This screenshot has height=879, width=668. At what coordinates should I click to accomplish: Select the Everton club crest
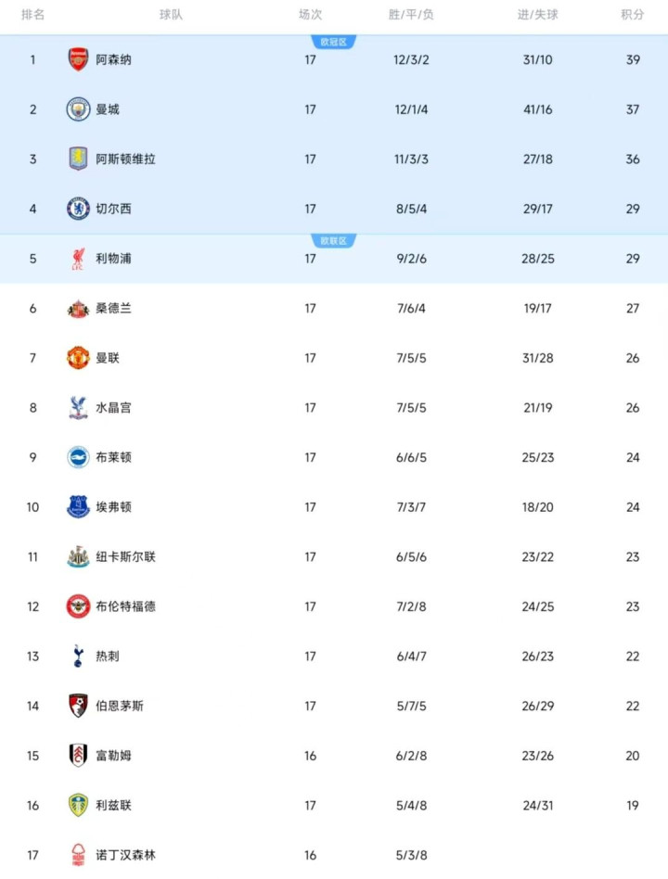(78, 507)
